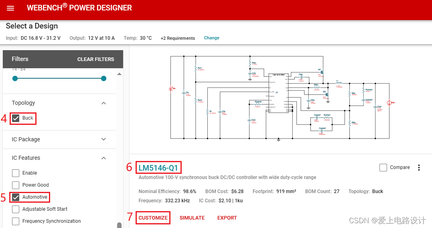Click the Nominal Efficiency 98.6% value
Viewport: 432px width, 228px height.
click(189, 191)
